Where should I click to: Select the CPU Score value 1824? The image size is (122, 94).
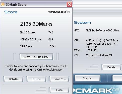pos(51,46)
